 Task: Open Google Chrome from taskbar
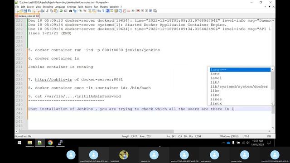(50, 143)
